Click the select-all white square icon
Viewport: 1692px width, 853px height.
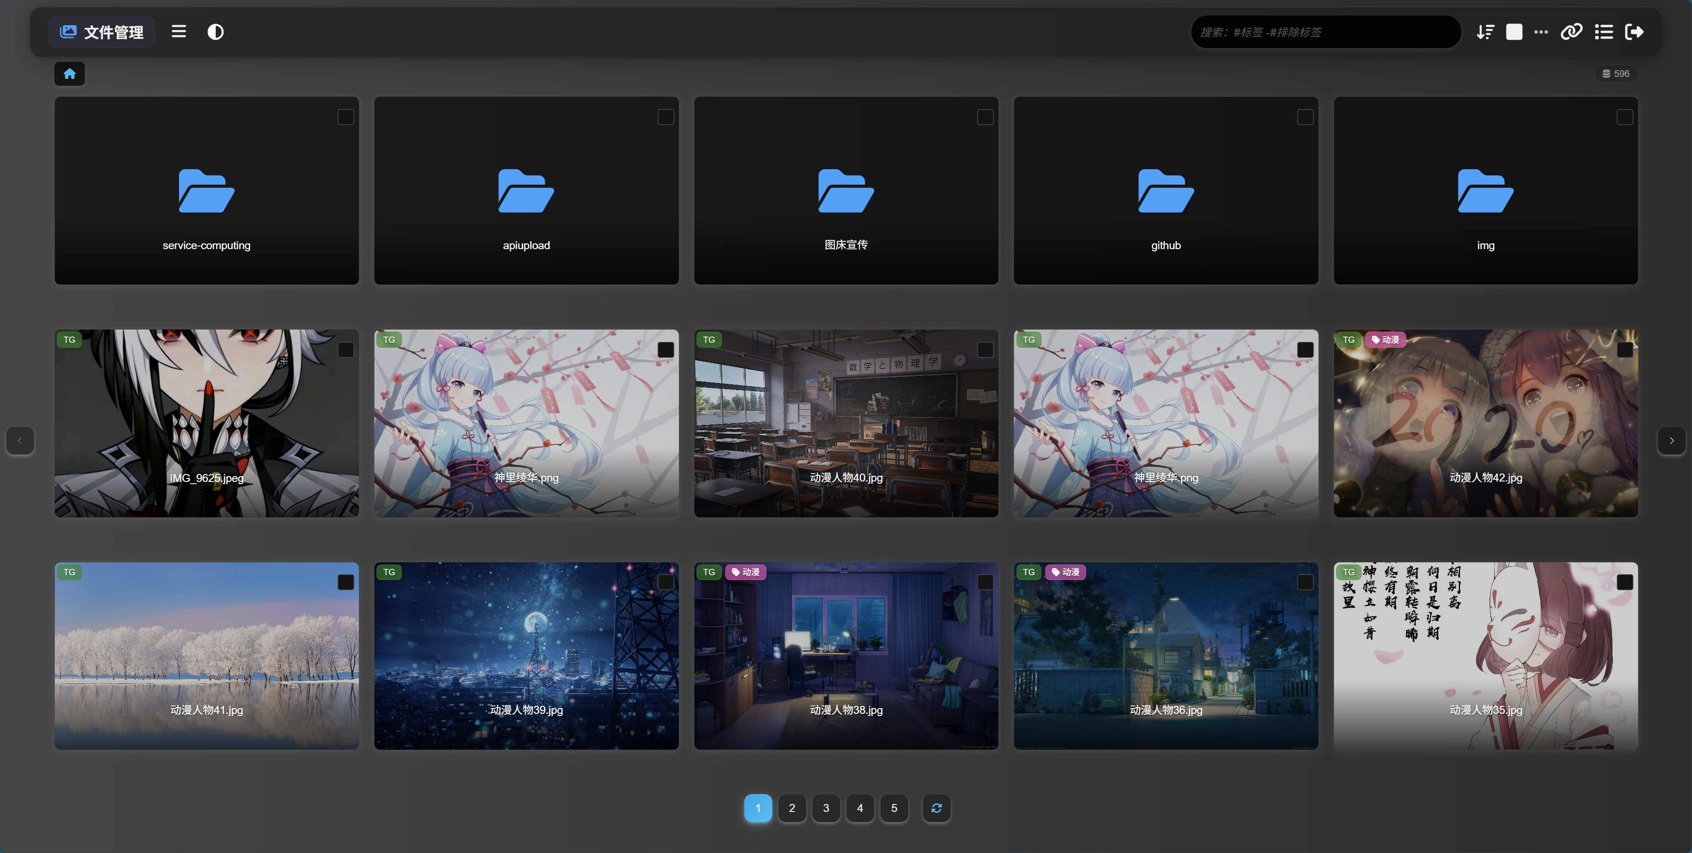click(x=1514, y=31)
